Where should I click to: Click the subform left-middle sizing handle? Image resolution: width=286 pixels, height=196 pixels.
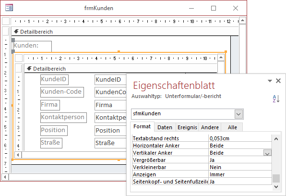(12, 105)
